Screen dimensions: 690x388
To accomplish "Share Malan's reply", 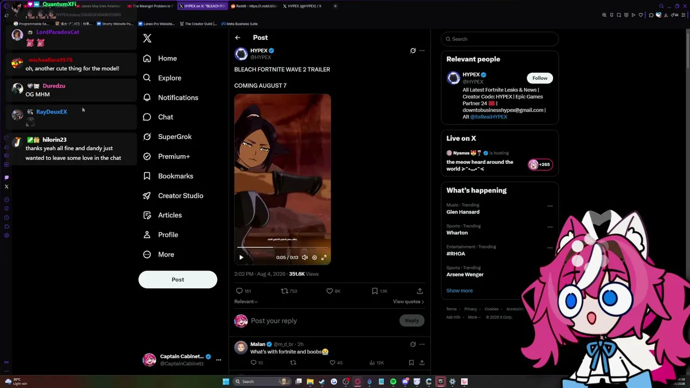I will tap(422, 363).
